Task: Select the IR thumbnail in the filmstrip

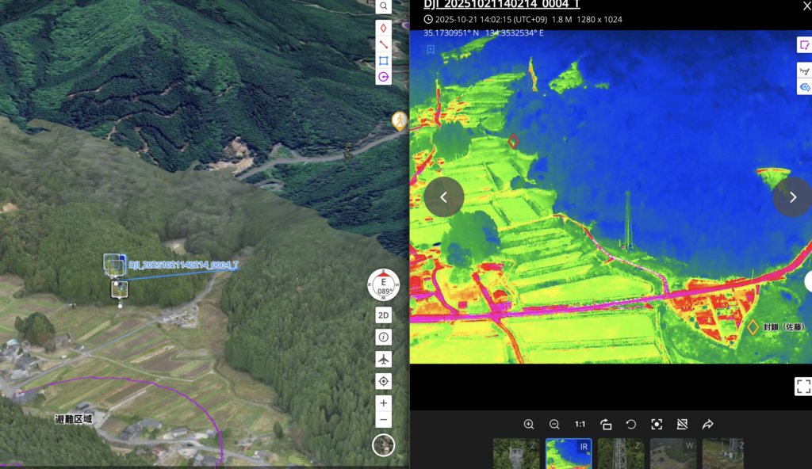Action: (x=569, y=453)
